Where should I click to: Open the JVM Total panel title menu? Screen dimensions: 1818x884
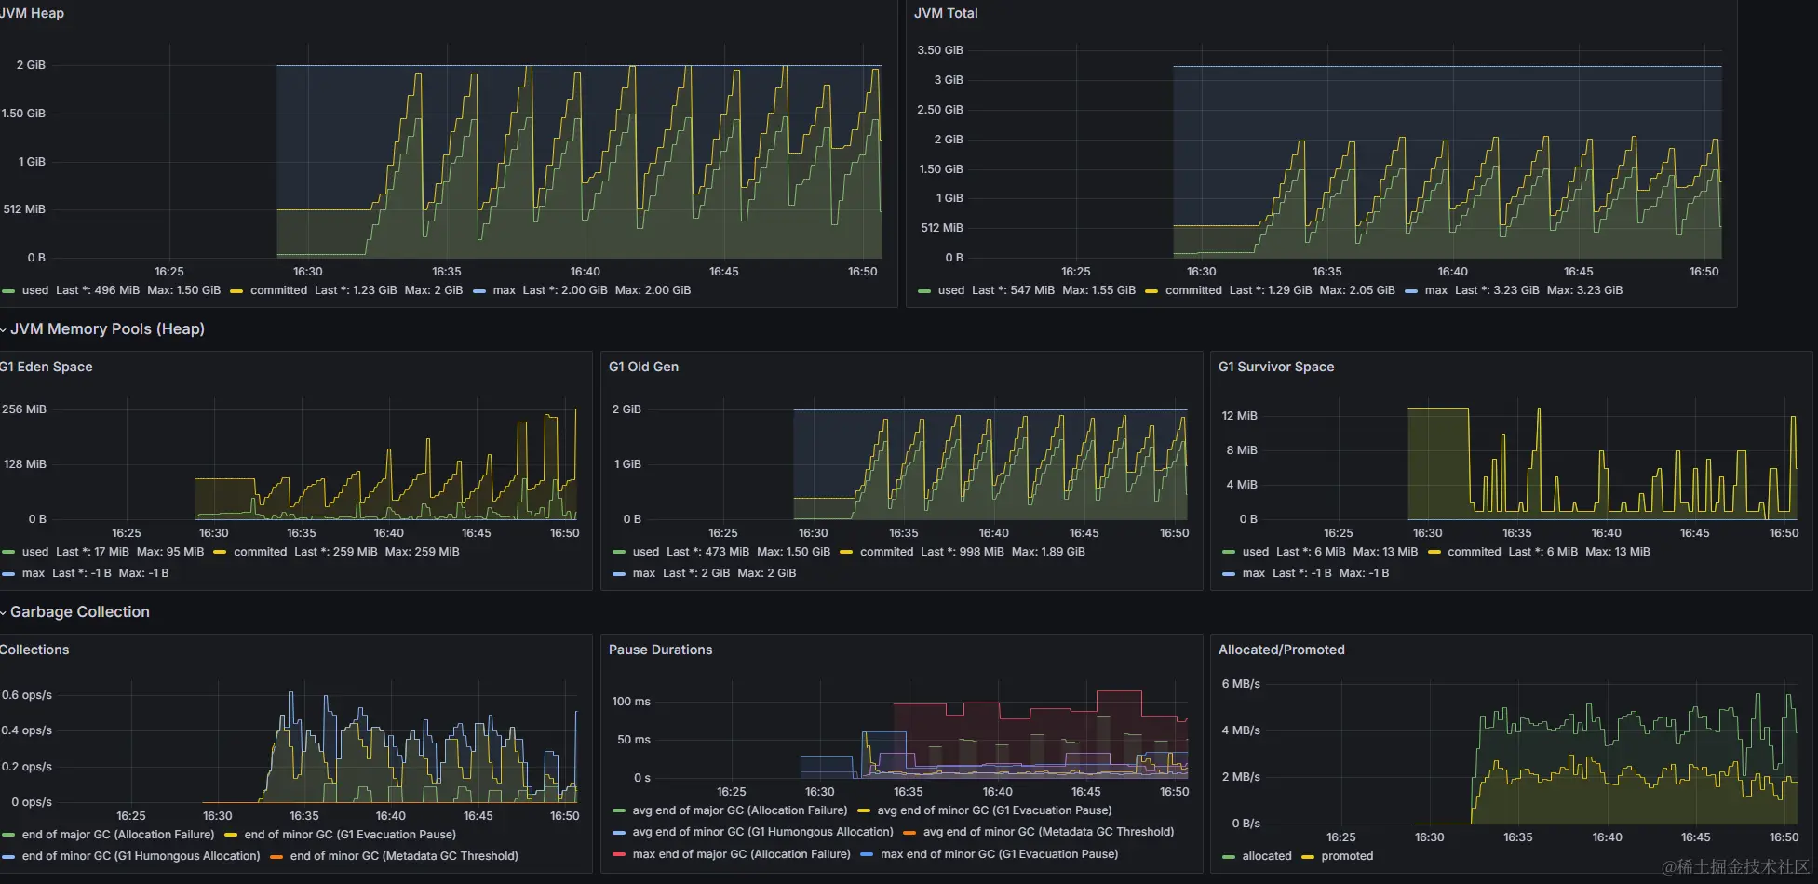[946, 13]
